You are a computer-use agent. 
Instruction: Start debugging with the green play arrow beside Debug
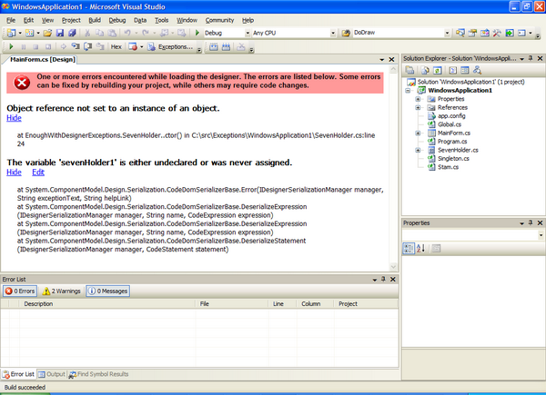tap(197, 33)
